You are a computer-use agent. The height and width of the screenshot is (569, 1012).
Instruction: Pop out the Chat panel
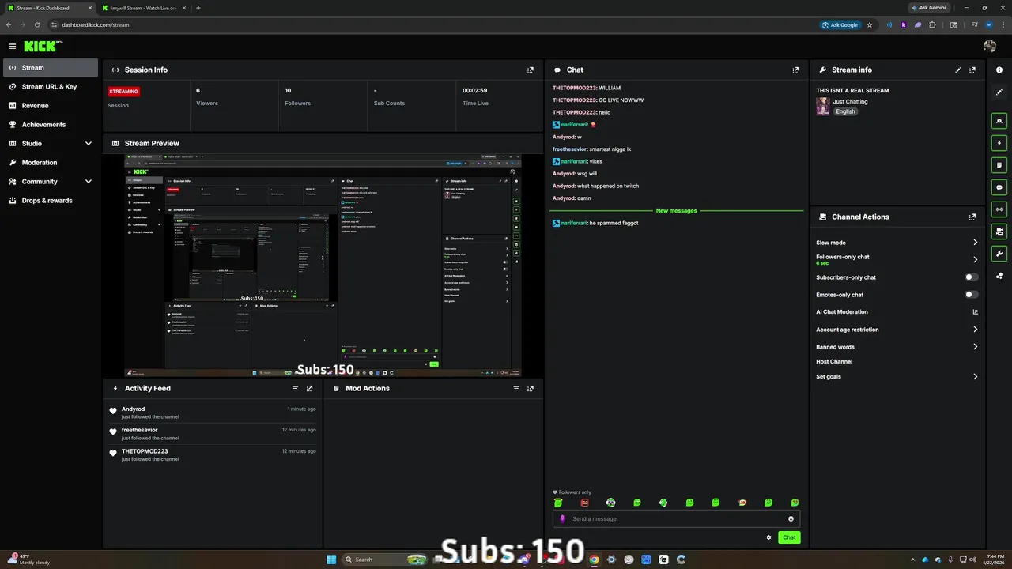(795, 70)
